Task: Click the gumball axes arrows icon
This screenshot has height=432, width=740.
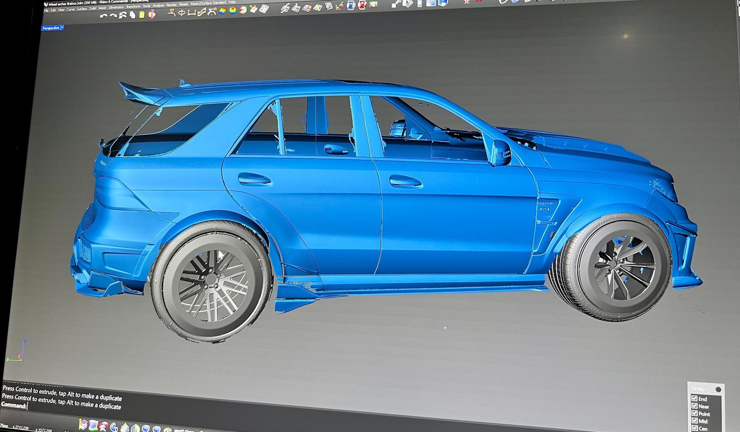Action: point(340,6)
